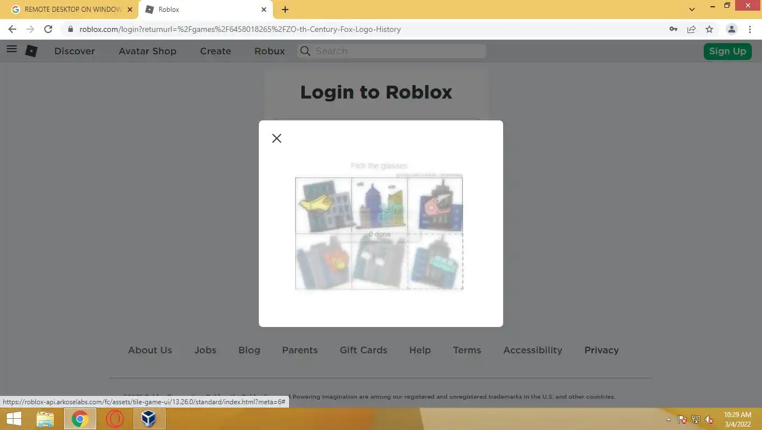This screenshot has height=430, width=762.
Task: Bookmark this tab with the star
Action: coord(709,29)
